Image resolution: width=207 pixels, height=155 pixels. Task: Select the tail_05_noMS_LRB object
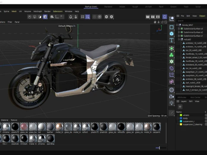[194, 50]
